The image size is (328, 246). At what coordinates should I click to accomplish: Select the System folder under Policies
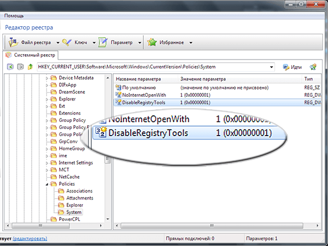coord(74,212)
